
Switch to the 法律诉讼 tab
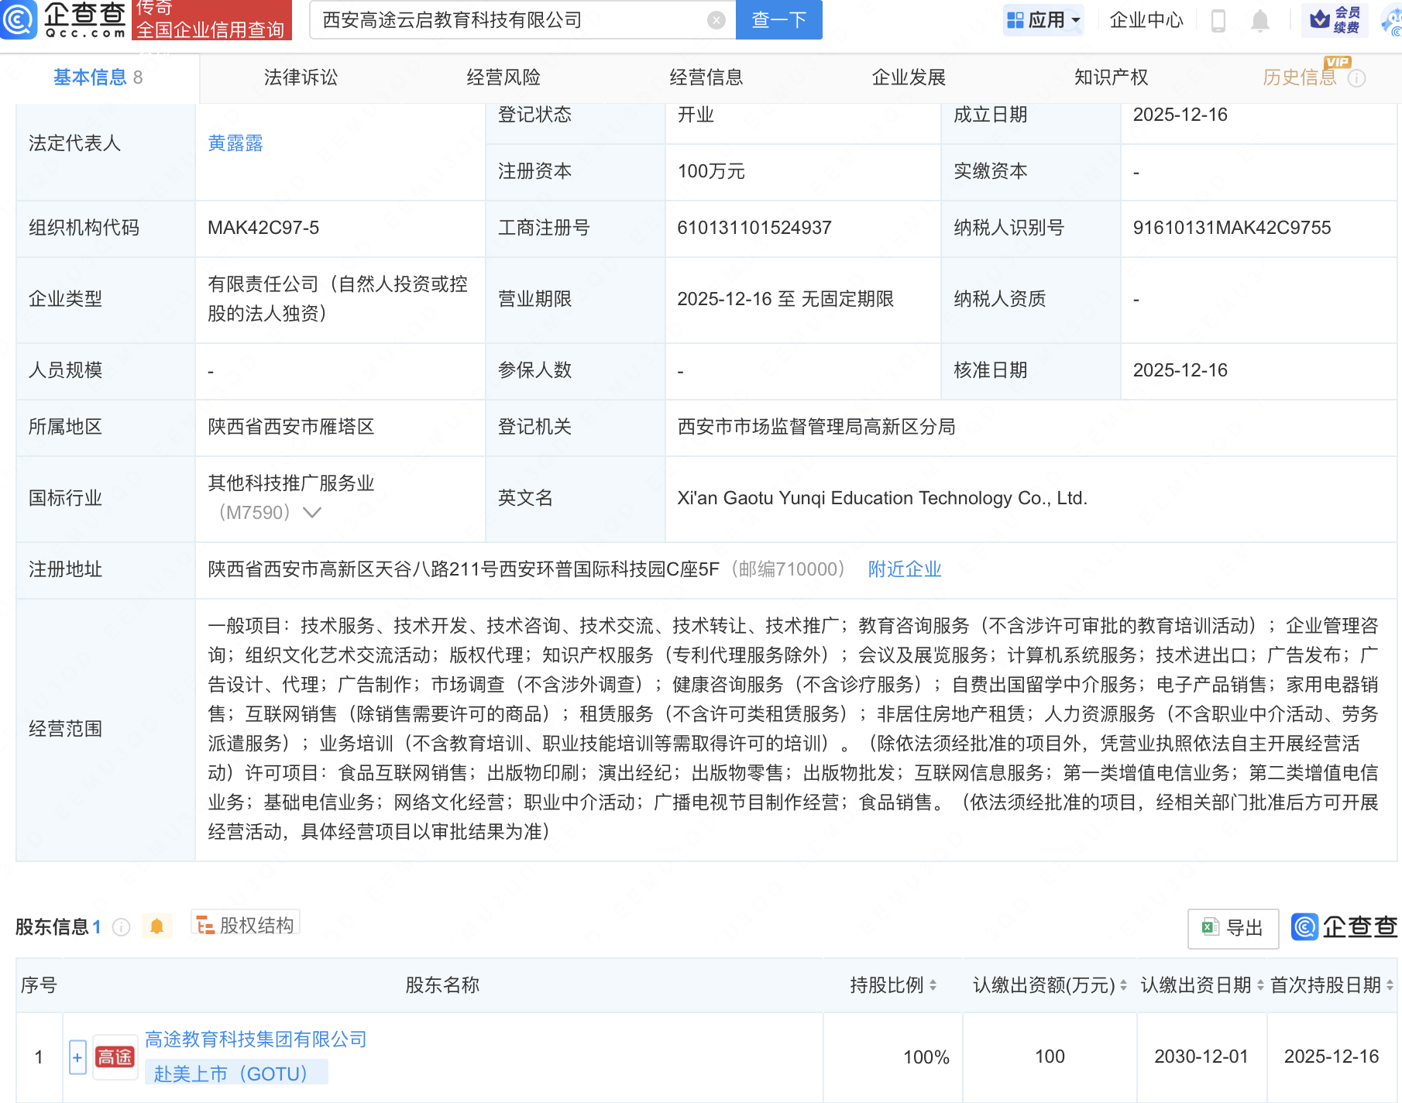301,77
